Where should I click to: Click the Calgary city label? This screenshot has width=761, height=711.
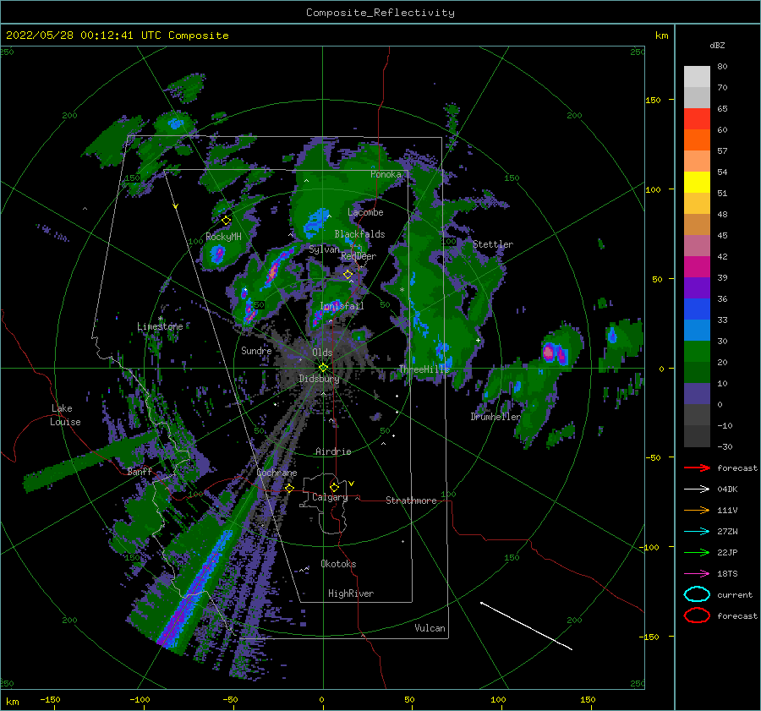click(330, 497)
